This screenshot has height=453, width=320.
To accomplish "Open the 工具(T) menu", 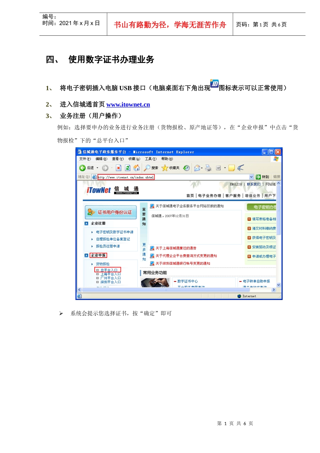I will (151, 159).
